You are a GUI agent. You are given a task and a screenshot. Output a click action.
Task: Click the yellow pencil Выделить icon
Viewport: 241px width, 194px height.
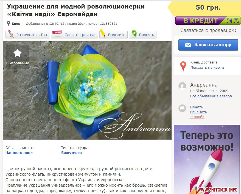coord(102,33)
